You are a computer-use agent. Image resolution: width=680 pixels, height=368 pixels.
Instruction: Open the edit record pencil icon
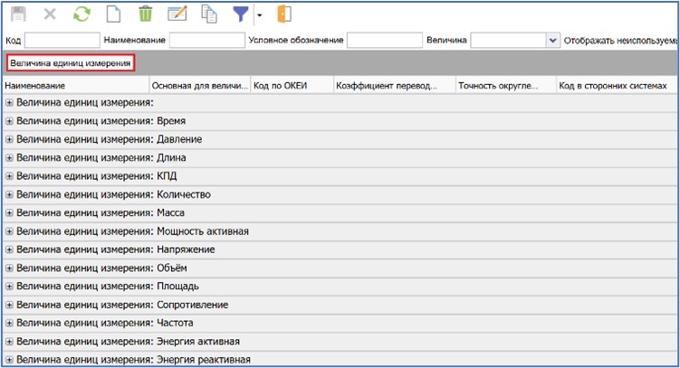coord(177,14)
